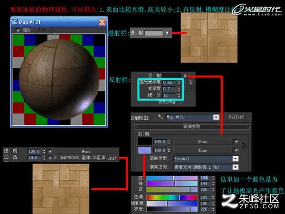Open the bottom-left wood bump texture thumbnail
285x214 pixels.
pos(61,189)
